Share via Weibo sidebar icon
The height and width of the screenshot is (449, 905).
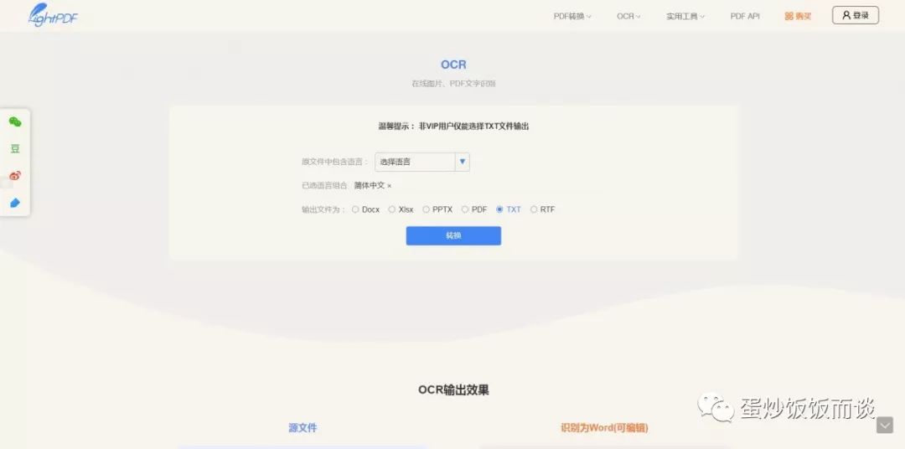(15, 176)
